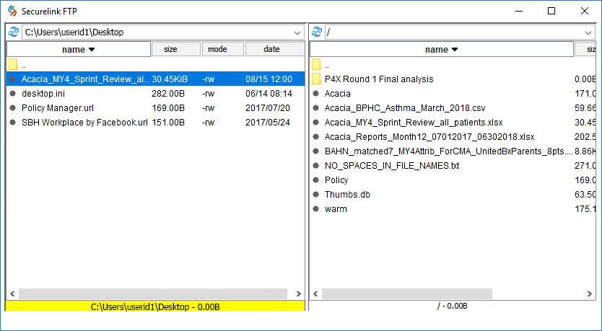This screenshot has height=331, width=602.
Task: Expand the local path dropdown
Action: 298,32
